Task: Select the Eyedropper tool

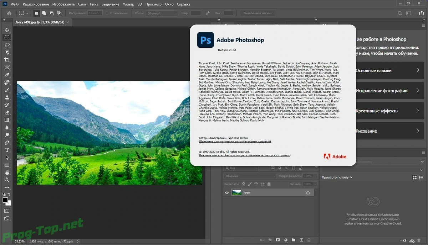Action: (x=7, y=75)
